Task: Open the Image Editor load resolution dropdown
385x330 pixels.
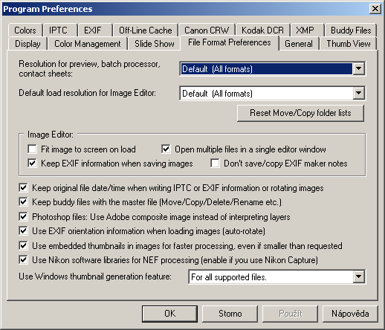Action: coord(358,93)
